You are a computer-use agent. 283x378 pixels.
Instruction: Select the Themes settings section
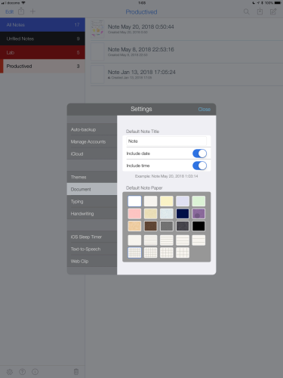click(92, 177)
